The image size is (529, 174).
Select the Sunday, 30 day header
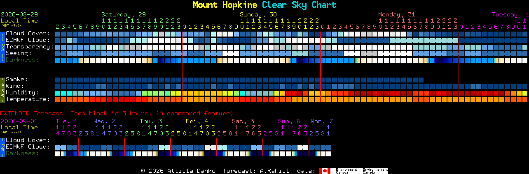click(x=258, y=14)
